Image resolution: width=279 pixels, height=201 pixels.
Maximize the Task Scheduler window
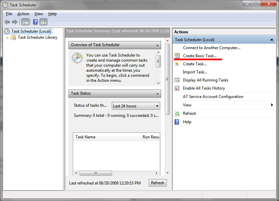click(256, 4)
